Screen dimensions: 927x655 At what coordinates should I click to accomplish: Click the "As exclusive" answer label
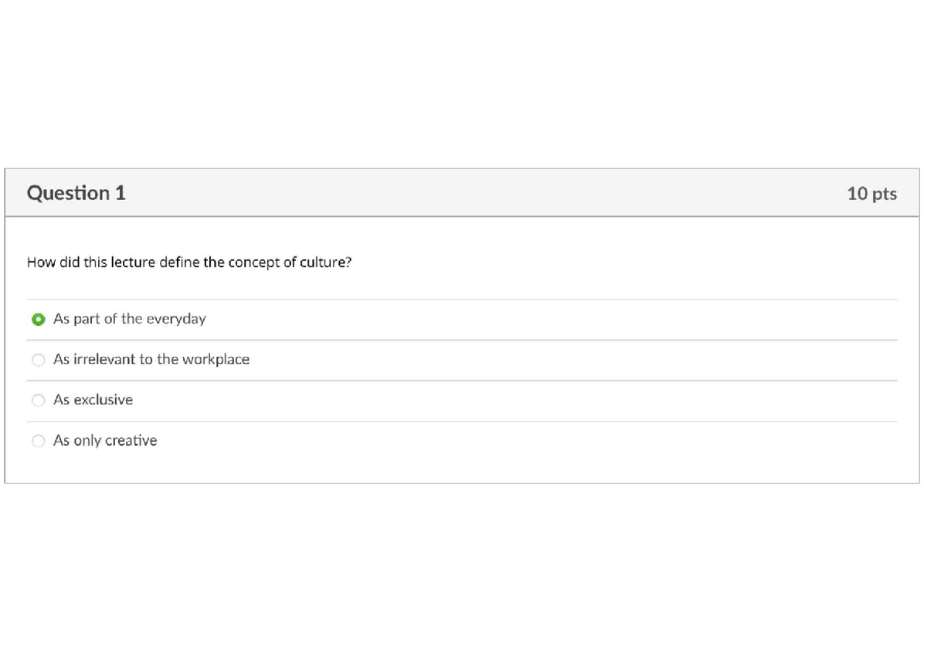(93, 400)
